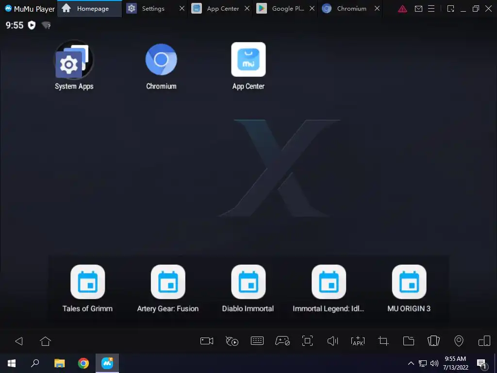
Task: Open the taskbar clock and date
Action: pyautogui.click(x=455, y=363)
